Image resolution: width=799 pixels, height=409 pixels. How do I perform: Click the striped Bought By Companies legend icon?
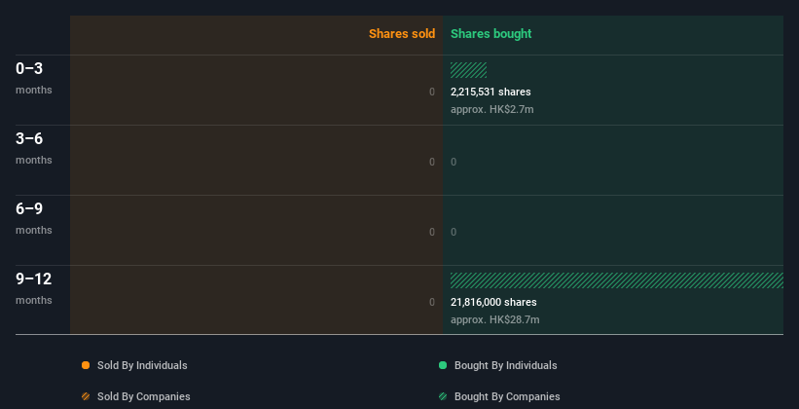pyautogui.click(x=443, y=396)
